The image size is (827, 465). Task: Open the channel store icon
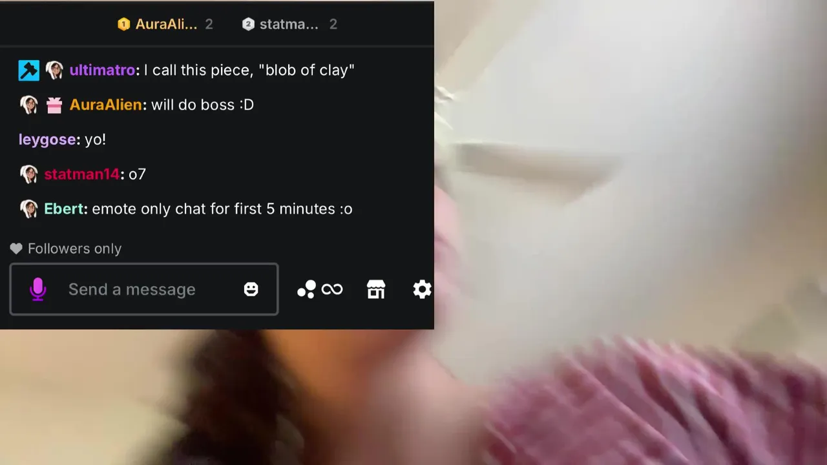(376, 289)
